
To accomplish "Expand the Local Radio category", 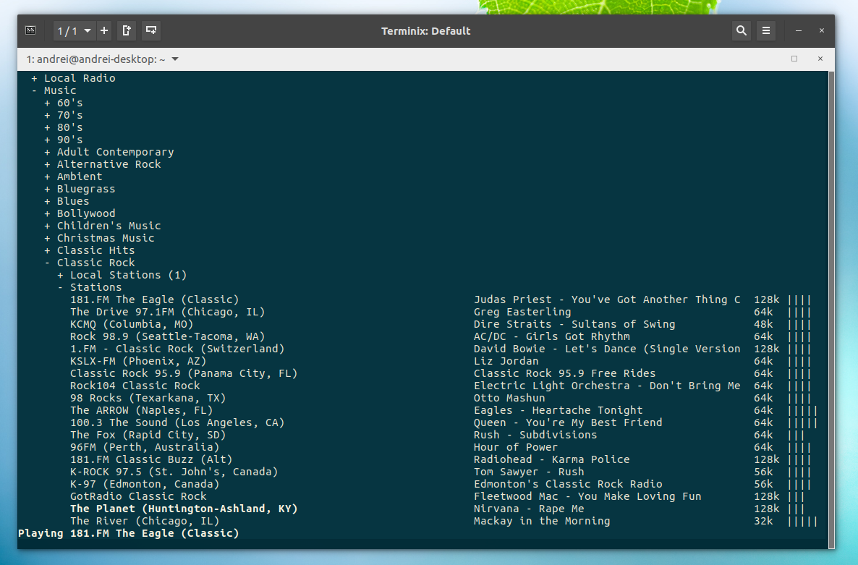I will tap(73, 78).
